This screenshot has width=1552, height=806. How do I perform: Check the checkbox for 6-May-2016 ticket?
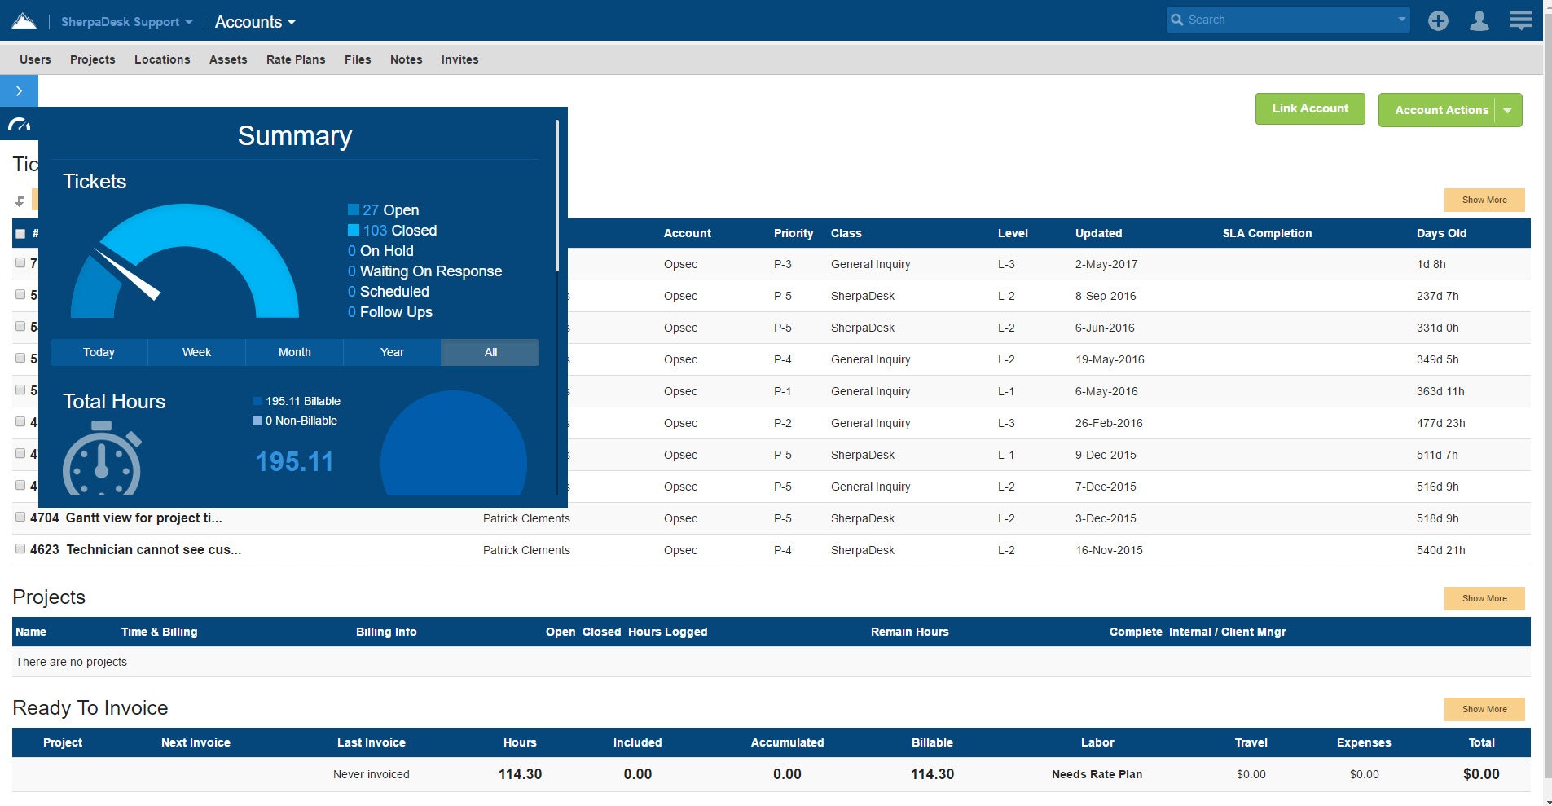point(20,390)
